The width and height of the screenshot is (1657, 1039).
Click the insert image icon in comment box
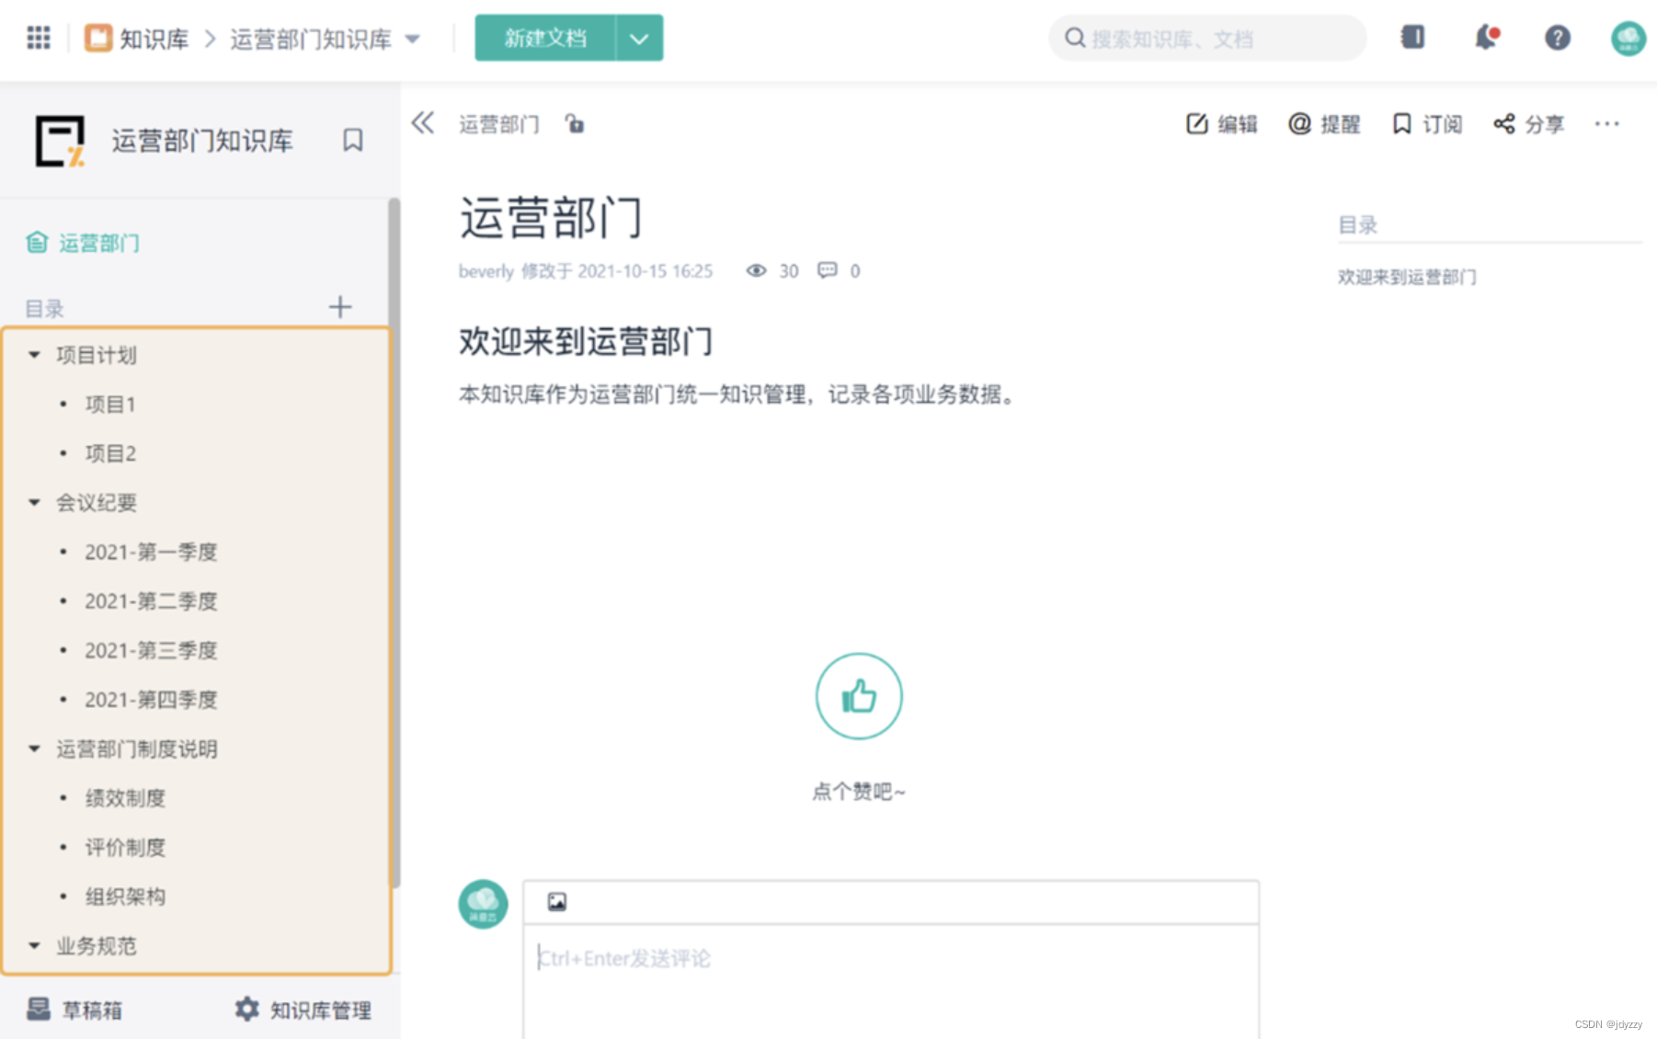click(x=557, y=902)
